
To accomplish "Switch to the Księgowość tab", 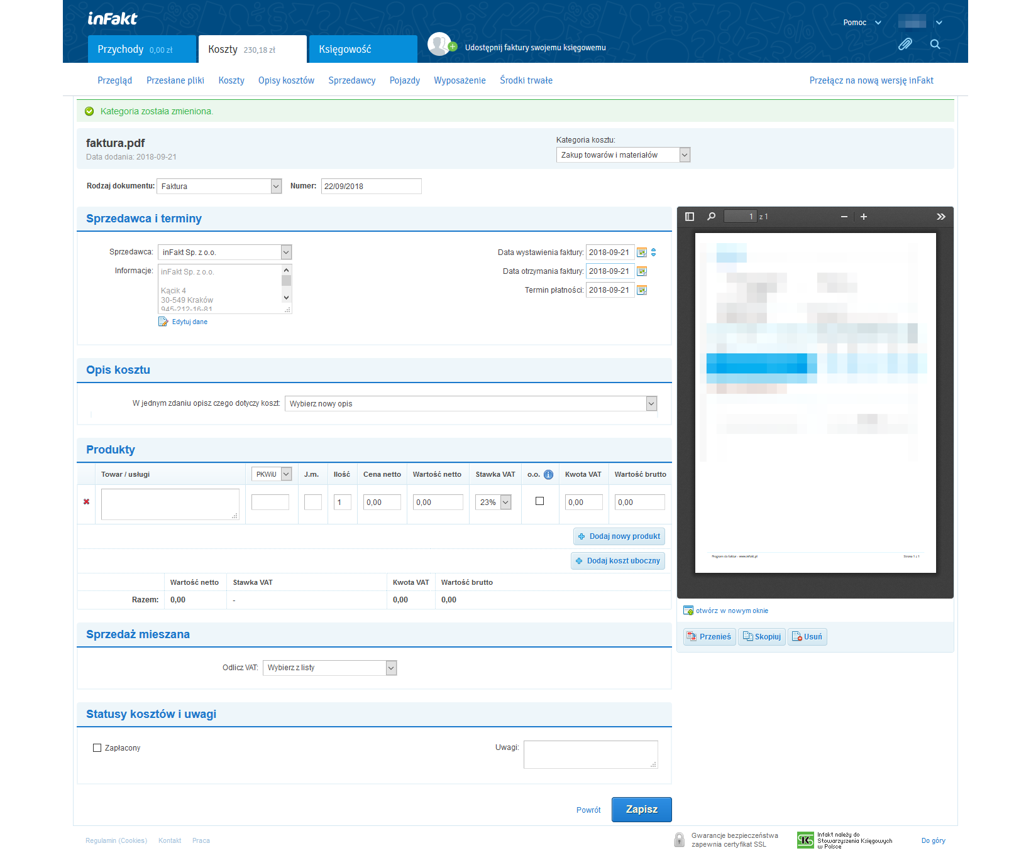I will coord(363,49).
